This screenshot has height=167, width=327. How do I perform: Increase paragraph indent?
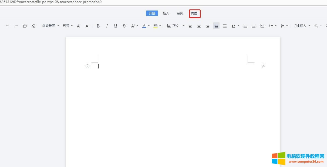click(x=254, y=26)
